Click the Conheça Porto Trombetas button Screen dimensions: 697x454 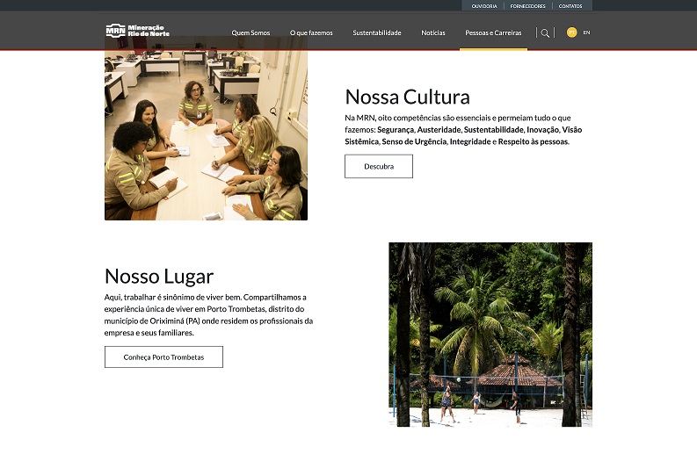(x=163, y=357)
